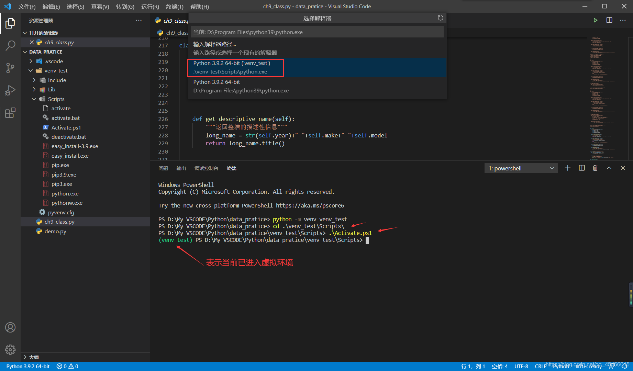
Task: Switch to the Terminal panel tab
Action: tap(232, 168)
